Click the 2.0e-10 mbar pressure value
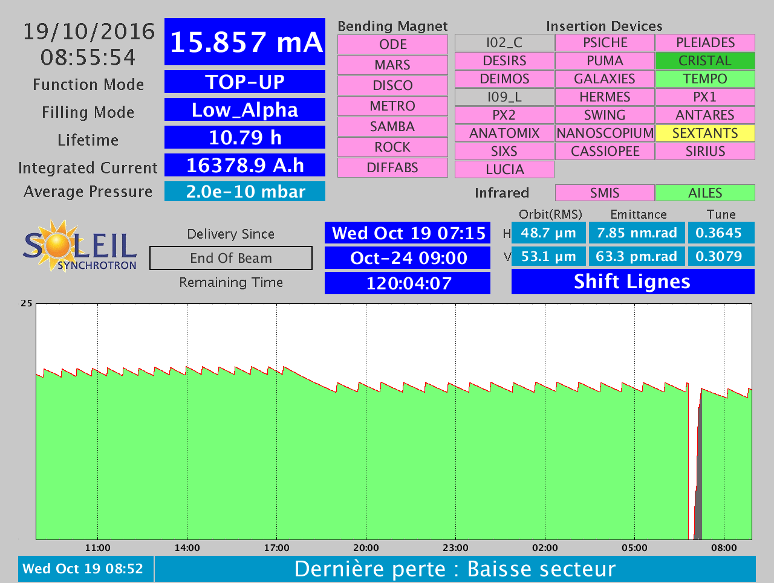The width and height of the screenshot is (774, 583). 245,191
